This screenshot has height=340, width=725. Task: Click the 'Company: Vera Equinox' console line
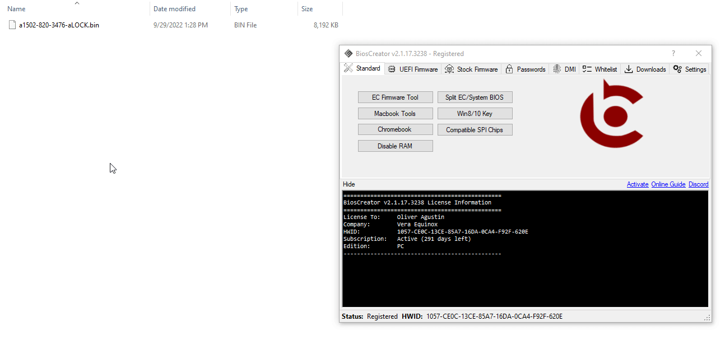[x=391, y=224]
